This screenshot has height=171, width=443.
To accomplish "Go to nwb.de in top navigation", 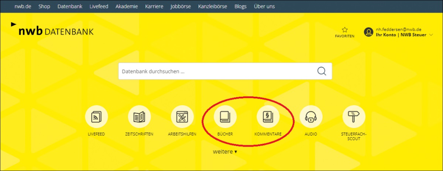I will click(x=23, y=7).
